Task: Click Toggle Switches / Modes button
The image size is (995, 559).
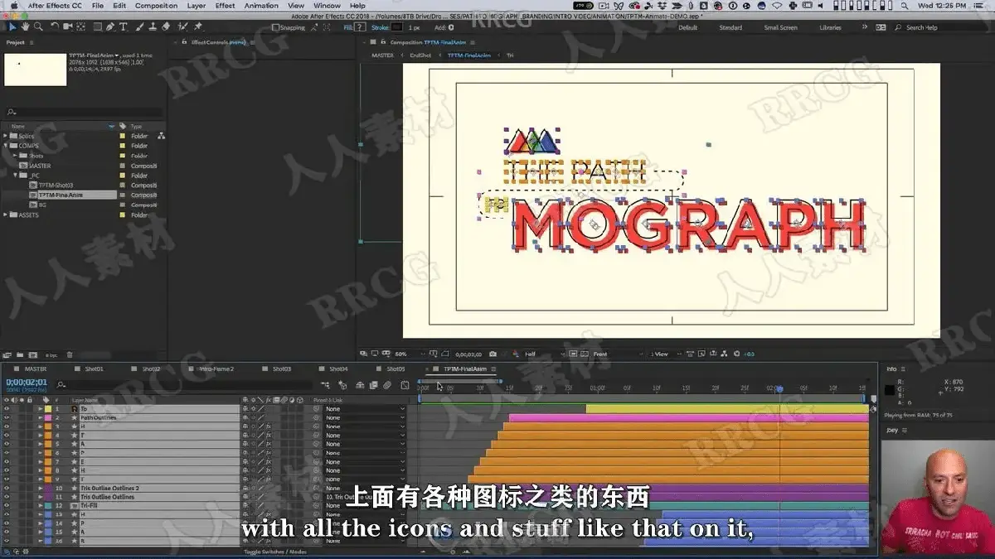Action: 274,552
